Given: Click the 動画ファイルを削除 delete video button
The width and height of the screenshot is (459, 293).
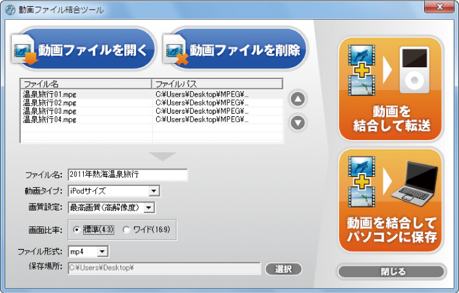Looking at the screenshot, I should tap(234, 50).
